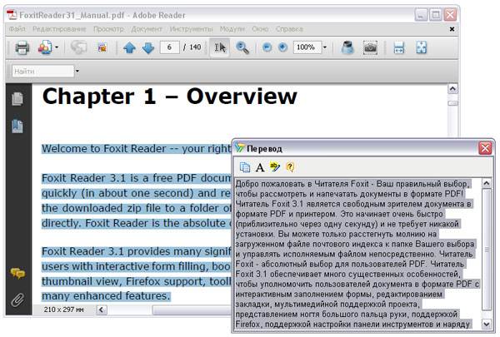The image size is (500, 337).
Task: Click the 100% zoom value field
Action: click(x=307, y=47)
